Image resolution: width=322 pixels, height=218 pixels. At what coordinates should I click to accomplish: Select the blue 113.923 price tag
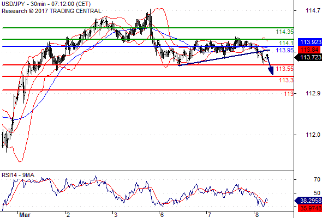click(310, 42)
